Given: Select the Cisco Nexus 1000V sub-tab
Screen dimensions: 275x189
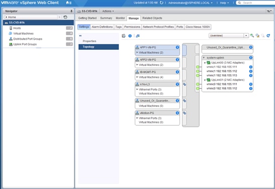Looking at the screenshot, I should (198, 27).
